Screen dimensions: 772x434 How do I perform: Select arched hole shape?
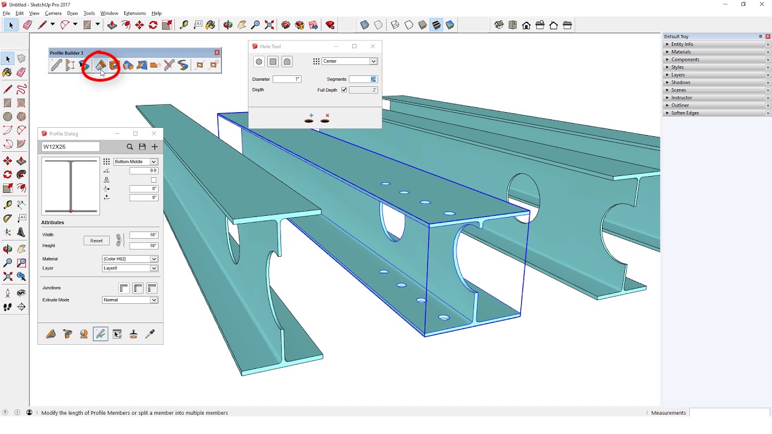pyautogui.click(x=287, y=61)
